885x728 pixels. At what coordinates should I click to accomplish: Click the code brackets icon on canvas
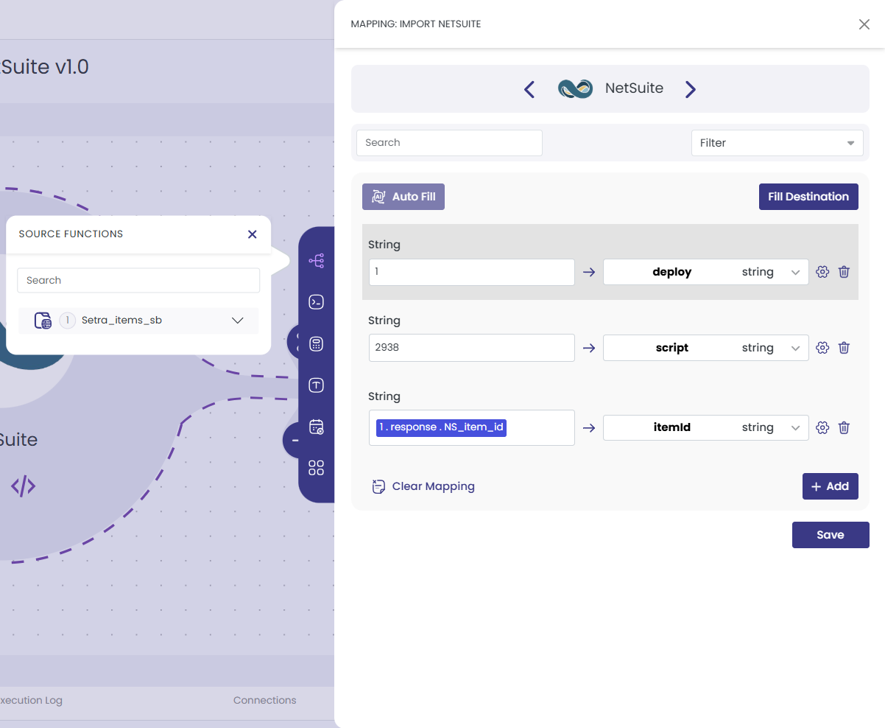click(x=23, y=486)
